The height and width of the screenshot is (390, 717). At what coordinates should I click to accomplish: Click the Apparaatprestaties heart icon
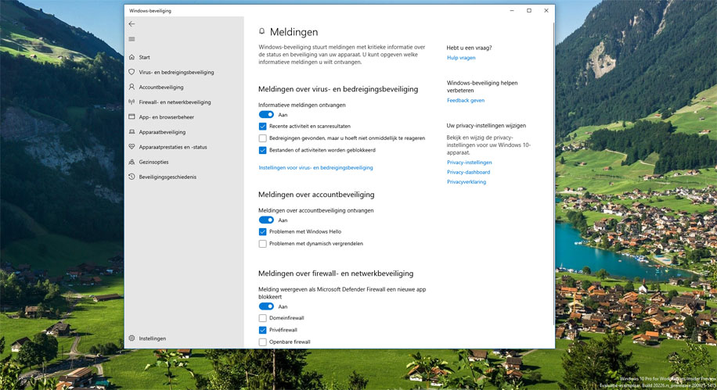pyautogui.click(x=132, y=147)
